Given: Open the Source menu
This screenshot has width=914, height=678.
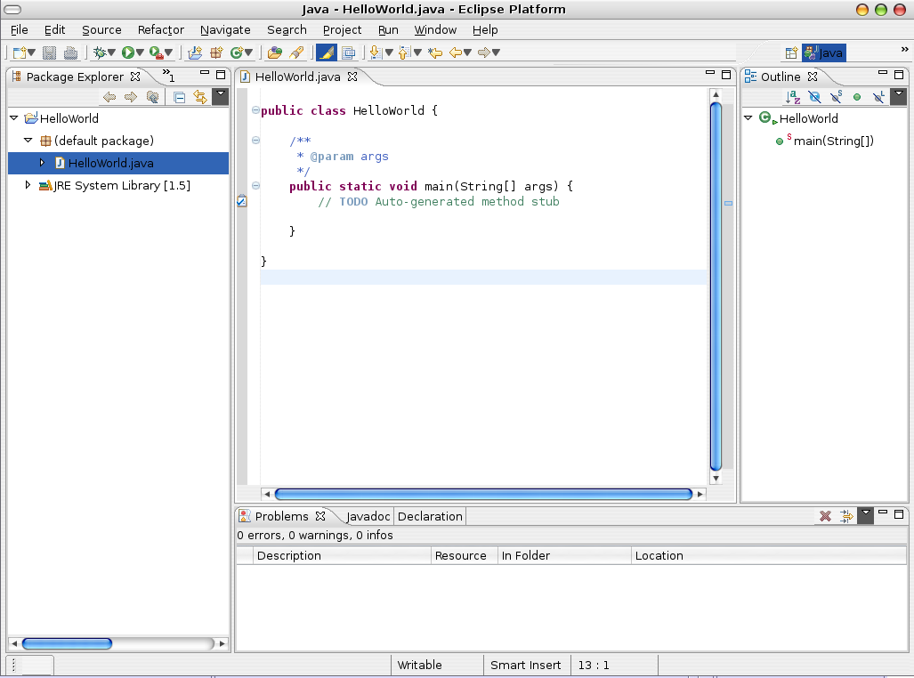Looking at the screenshot, I should (101, 29).
